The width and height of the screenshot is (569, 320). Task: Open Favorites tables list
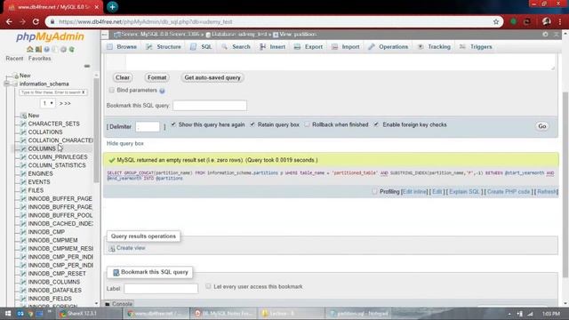pos(39,59)
